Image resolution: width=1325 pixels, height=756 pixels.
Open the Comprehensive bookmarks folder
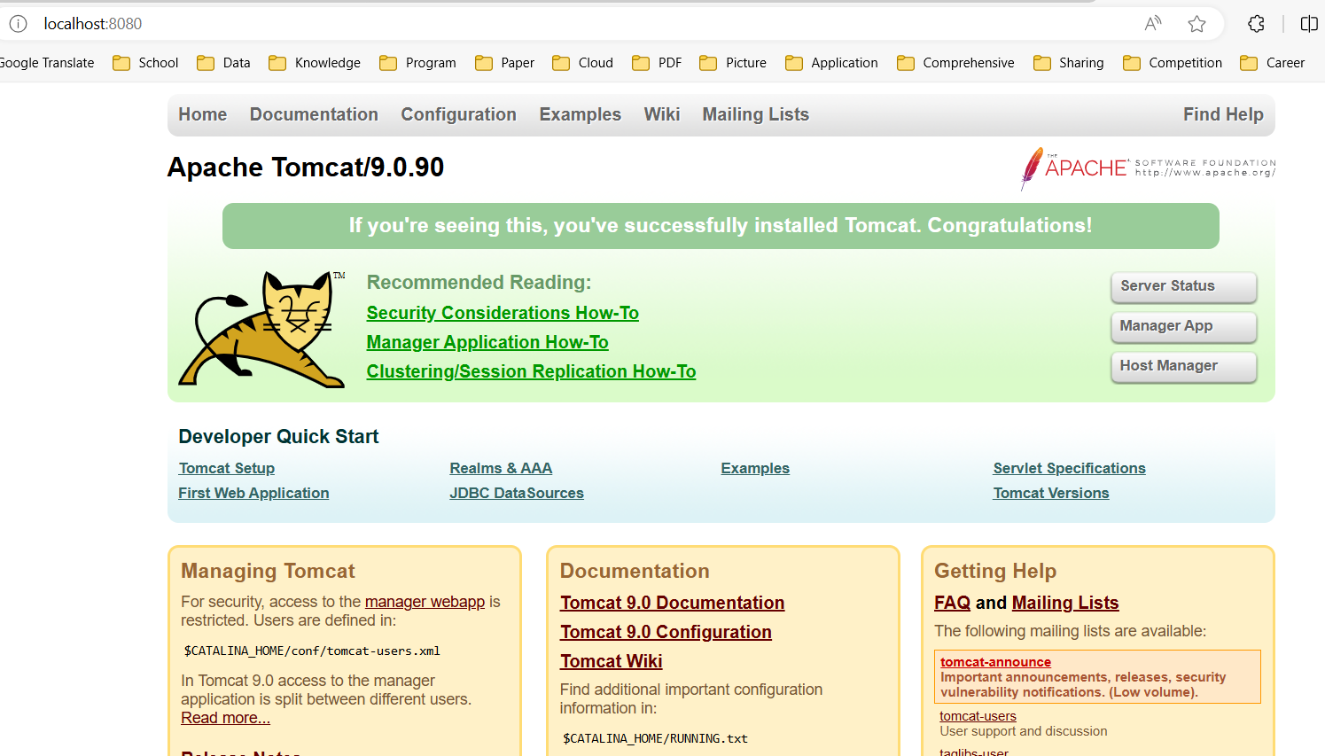point(955,63)
